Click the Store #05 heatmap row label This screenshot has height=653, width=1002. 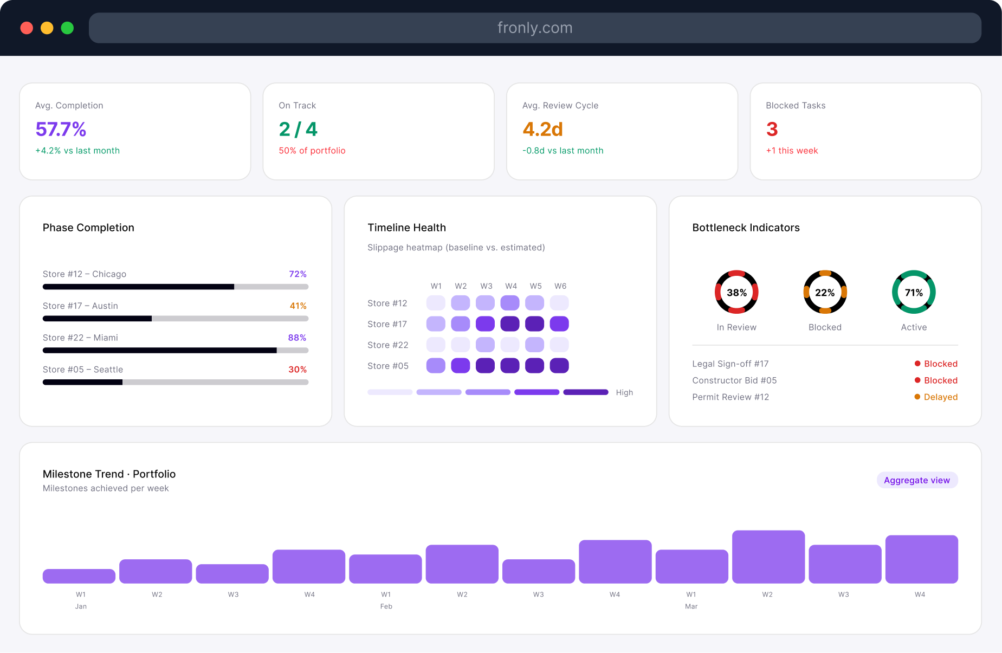pyautogui.click(x=388, y=366)
